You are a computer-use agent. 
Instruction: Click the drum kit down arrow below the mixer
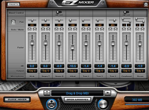pos(116,84)
